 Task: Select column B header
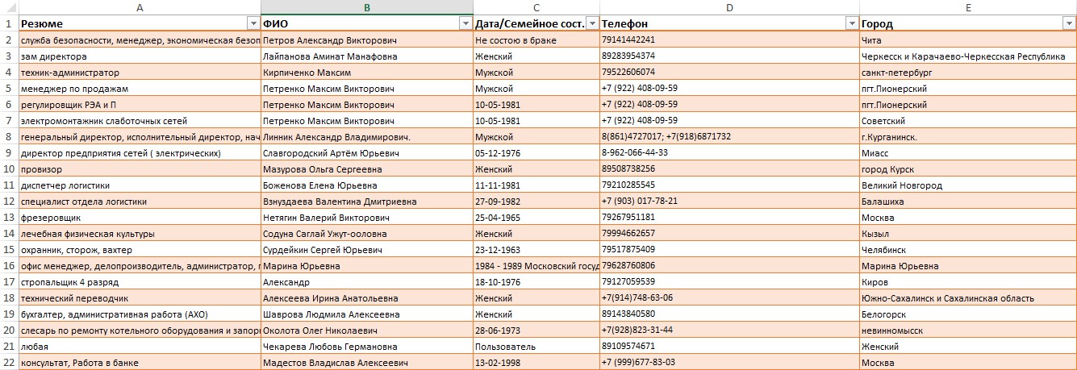[367, 7]
